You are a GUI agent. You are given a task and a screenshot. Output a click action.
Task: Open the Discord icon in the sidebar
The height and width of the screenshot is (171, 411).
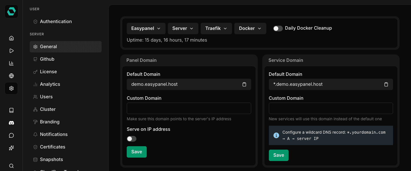(11, 123)
